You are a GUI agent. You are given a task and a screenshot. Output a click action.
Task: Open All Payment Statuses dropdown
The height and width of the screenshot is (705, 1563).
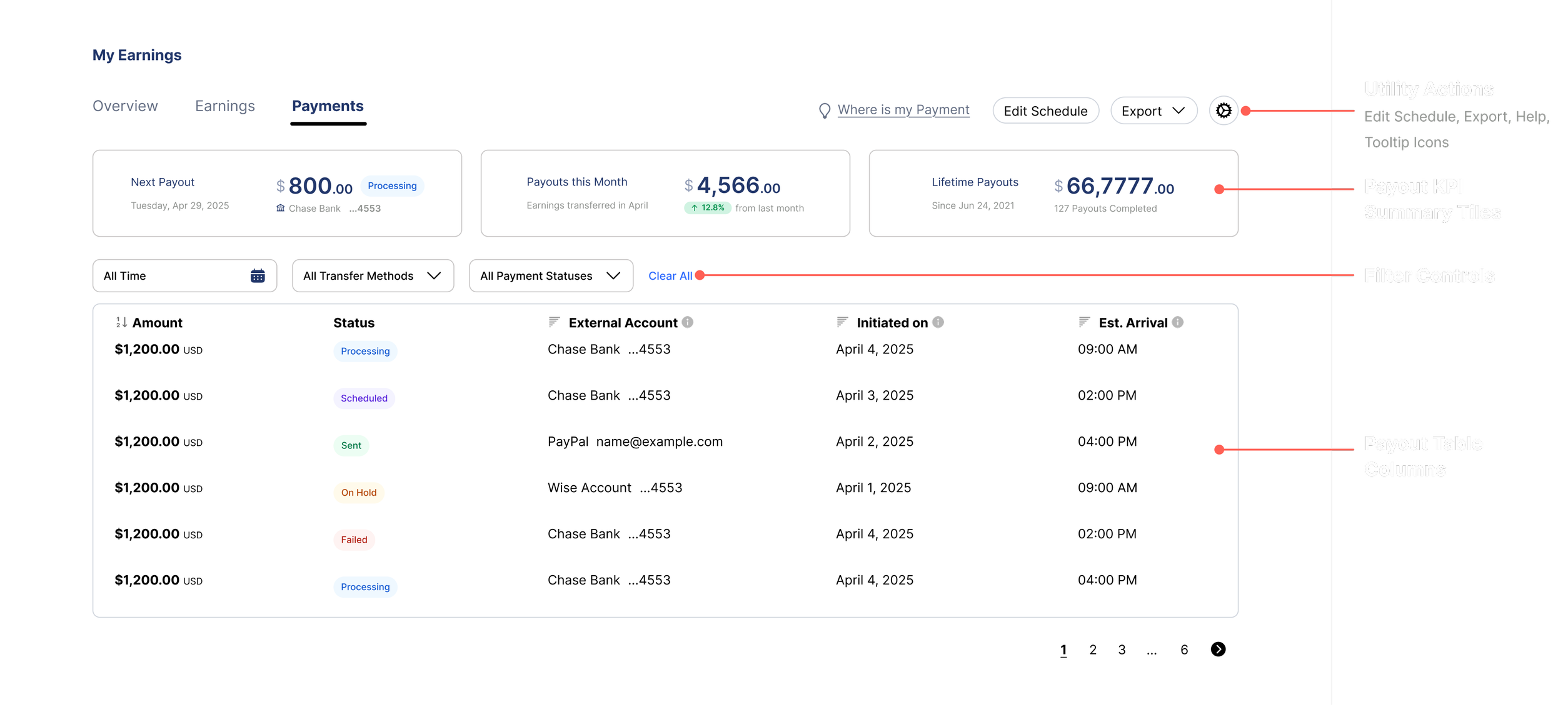(550, 275)
